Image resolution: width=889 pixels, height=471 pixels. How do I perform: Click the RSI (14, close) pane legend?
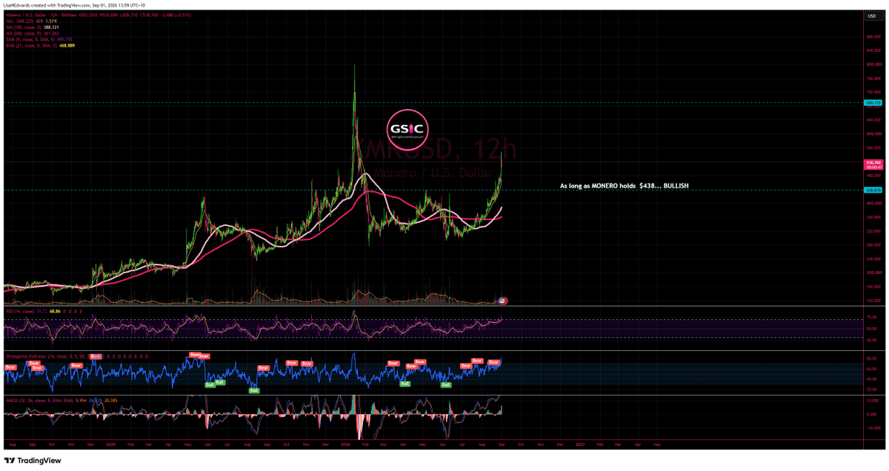pyautogui.click(x=19, y=313)
